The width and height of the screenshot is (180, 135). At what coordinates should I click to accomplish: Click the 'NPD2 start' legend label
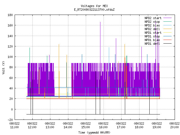point(153,18)
